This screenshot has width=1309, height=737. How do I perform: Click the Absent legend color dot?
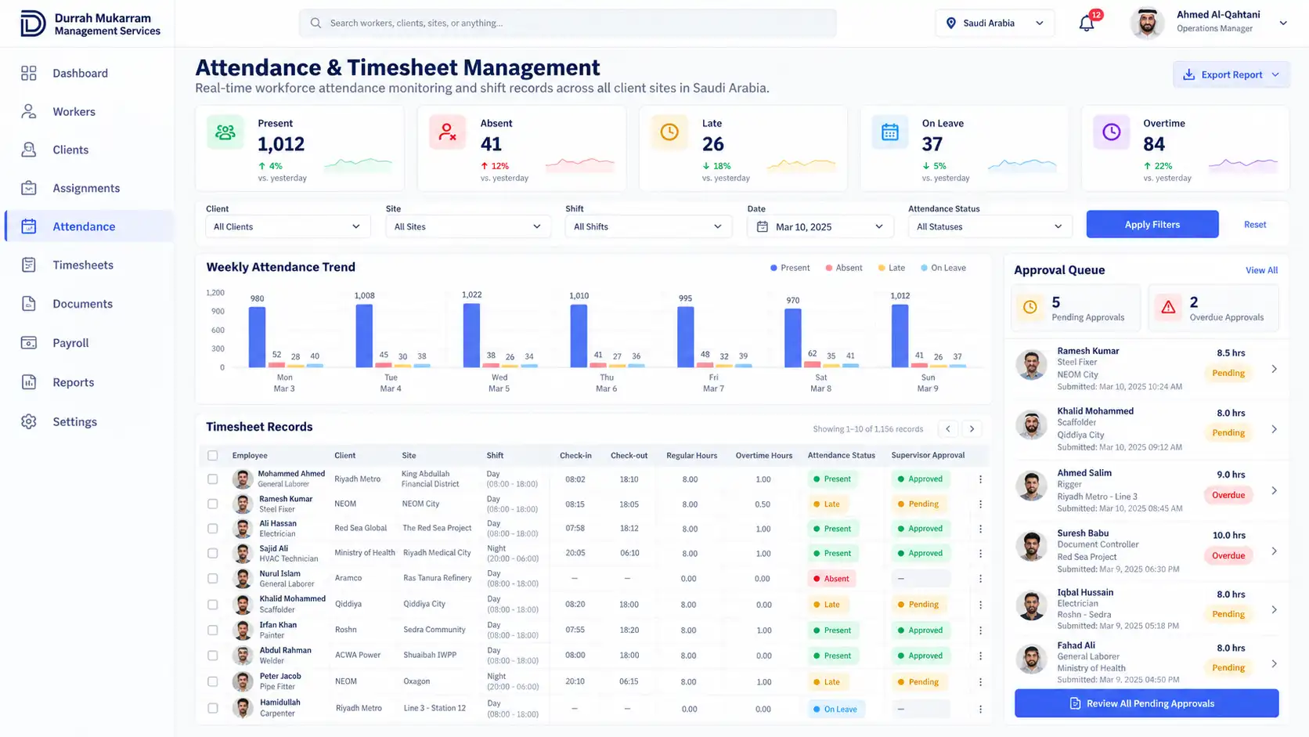[x=828, y=268]
